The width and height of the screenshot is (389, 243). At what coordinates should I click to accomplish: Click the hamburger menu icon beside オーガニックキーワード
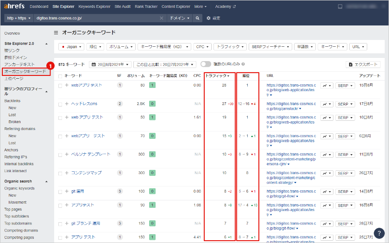[56, 32]
